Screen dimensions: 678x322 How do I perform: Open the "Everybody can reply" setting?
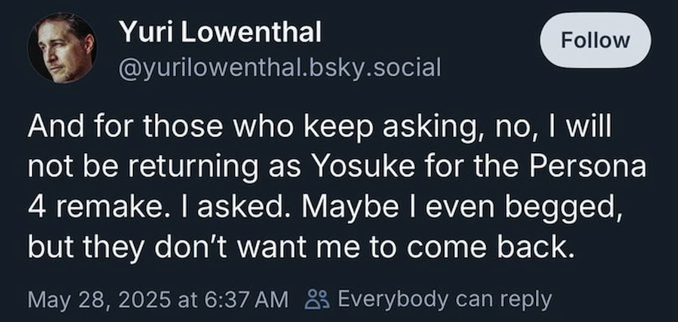[x=444, y=299]
